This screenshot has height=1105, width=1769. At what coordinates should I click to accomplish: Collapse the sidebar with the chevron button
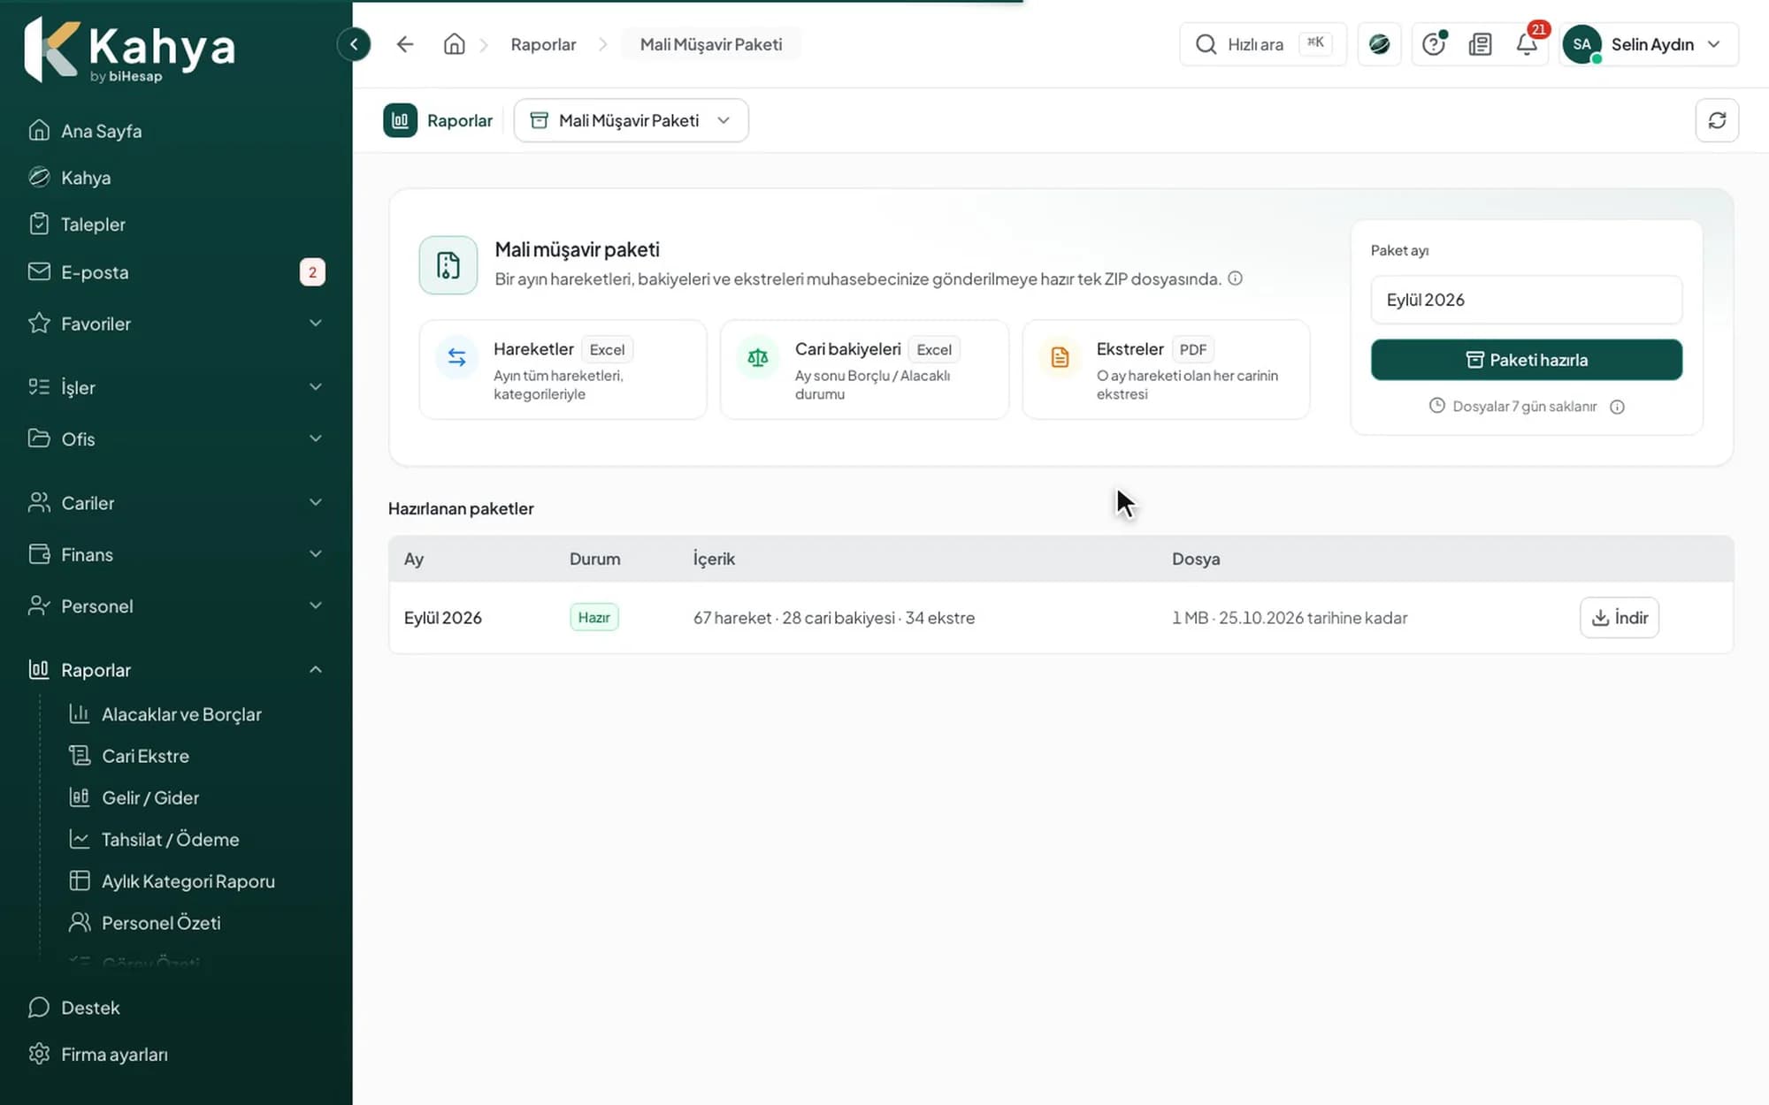click(354, 44)
